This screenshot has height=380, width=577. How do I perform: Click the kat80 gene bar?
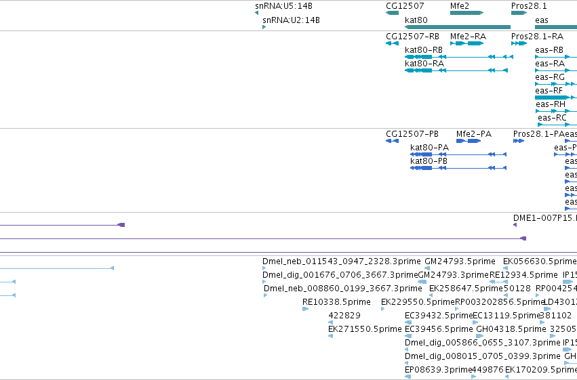tap(458, 27)
